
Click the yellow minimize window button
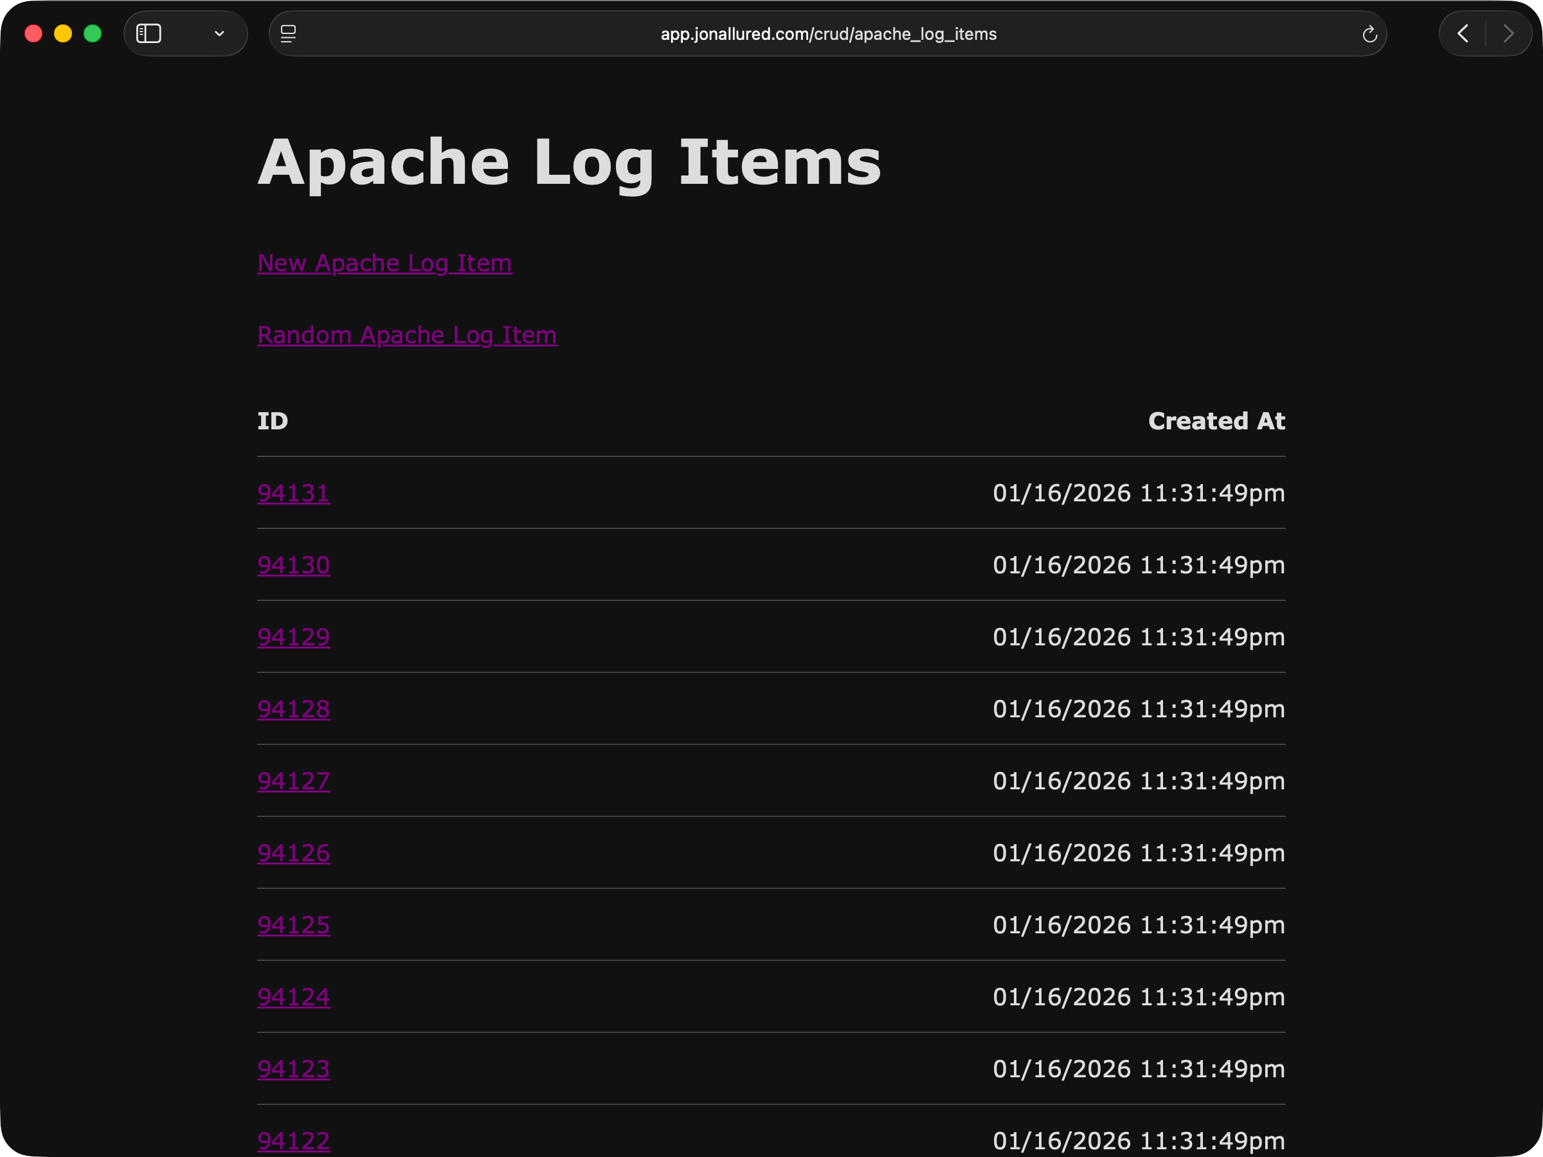point(63,33)
